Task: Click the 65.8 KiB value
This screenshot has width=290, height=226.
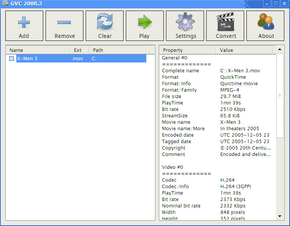Action: tap(230, 116)
